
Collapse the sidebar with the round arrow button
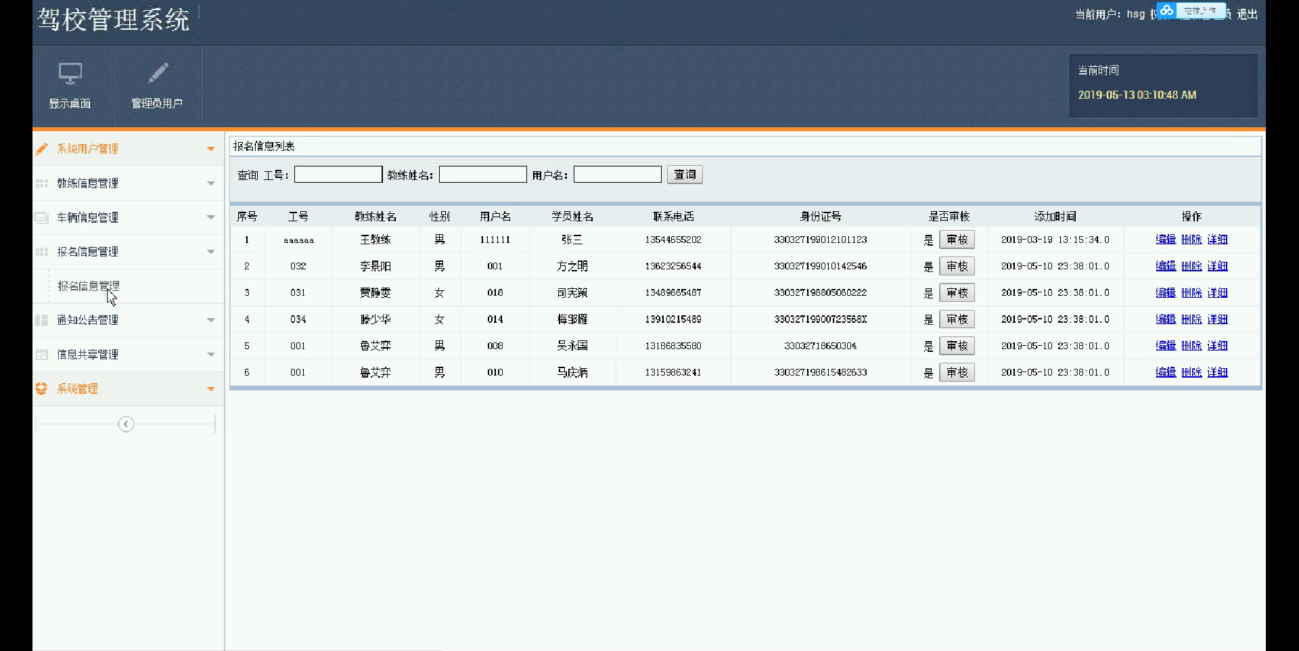tap(126, 424)
